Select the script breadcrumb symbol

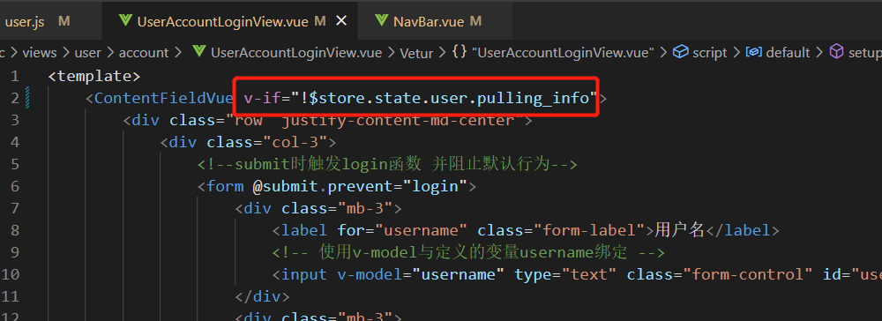pyautogui.click(x=710, y=53)
